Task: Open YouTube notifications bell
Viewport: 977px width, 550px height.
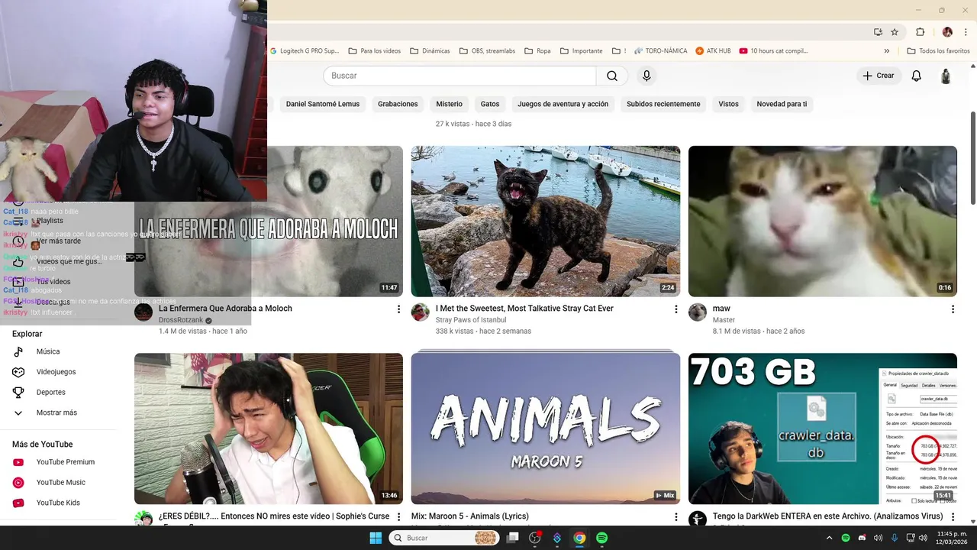Action: (x=917, y=76)
